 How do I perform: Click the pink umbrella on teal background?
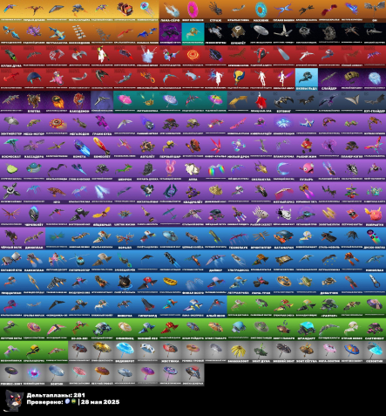pyautogui.click(x=125, y=100)
